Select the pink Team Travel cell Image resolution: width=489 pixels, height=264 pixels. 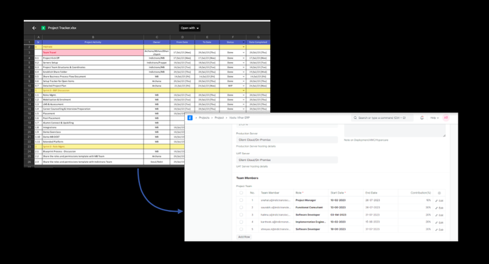point(93,53)
